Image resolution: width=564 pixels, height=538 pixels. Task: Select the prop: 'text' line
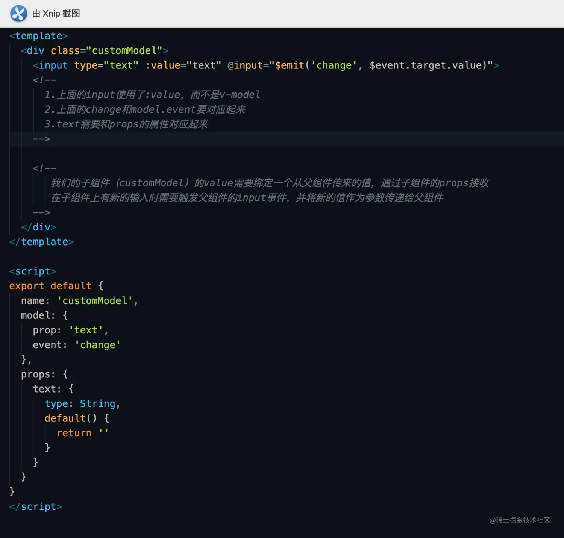pos(71,330)
